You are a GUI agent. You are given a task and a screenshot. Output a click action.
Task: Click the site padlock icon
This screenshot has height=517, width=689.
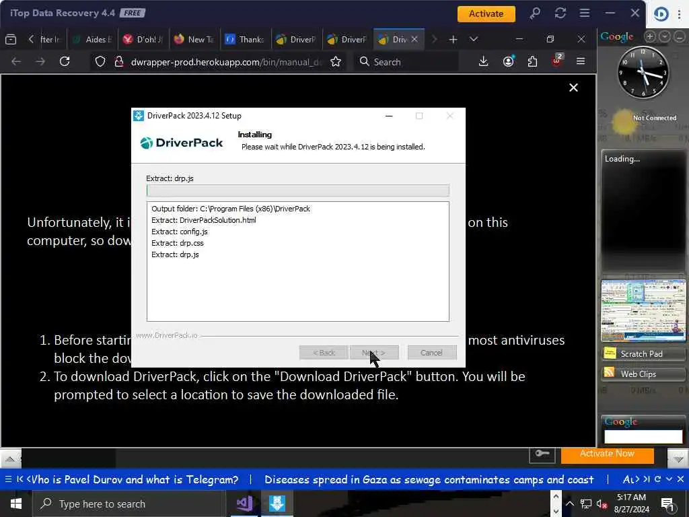(118, 61)
